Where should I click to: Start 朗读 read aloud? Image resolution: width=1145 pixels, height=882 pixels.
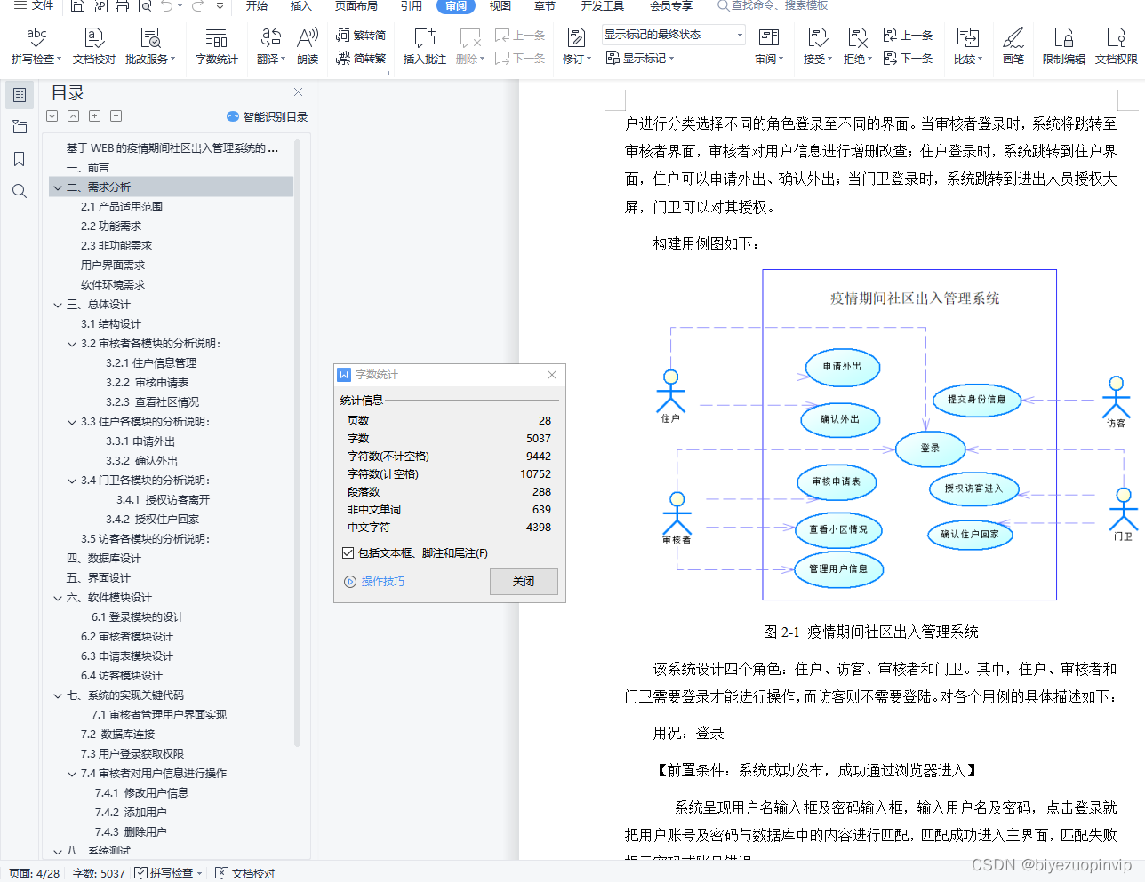pyautogui.click(x=308, y=46)
